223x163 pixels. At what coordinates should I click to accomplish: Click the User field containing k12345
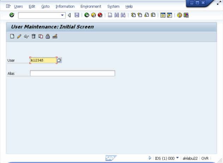43,60
